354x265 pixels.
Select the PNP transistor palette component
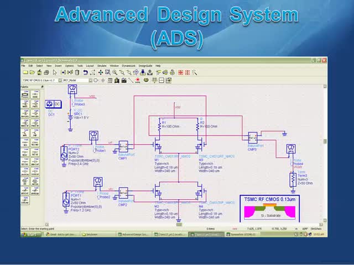click(35, 133)
